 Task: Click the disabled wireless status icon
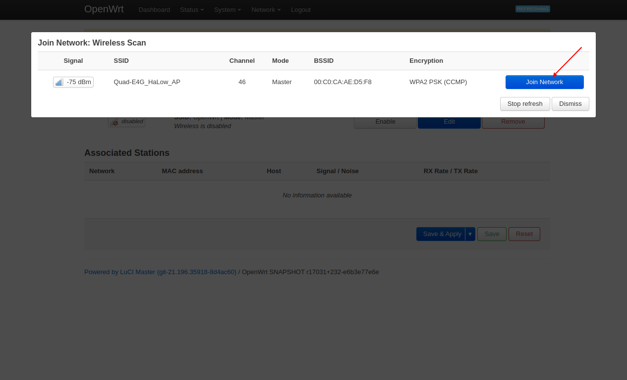pyautogui.click(x=114, y=121)
